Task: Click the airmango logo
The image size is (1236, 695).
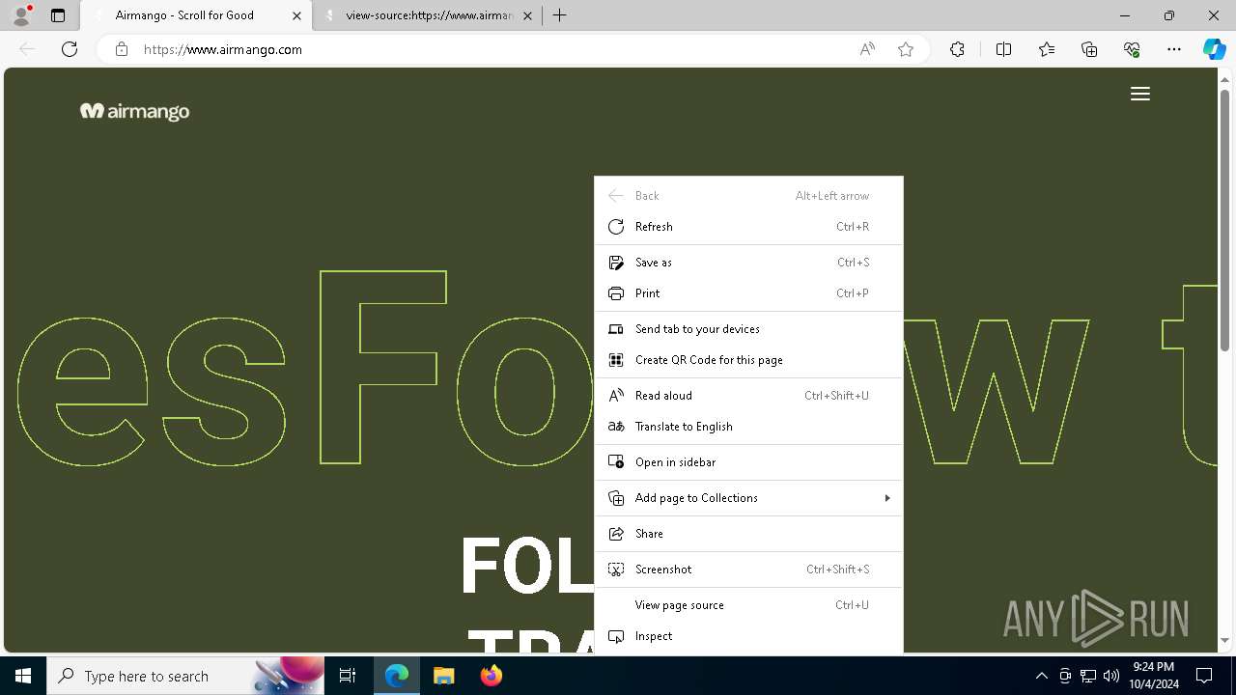Action: click(x=134, y=111)
